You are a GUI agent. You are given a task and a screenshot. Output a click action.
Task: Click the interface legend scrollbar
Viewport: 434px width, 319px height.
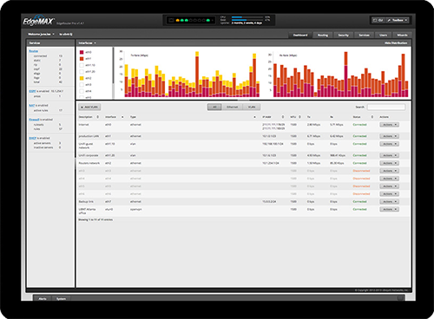pos(113,67)
